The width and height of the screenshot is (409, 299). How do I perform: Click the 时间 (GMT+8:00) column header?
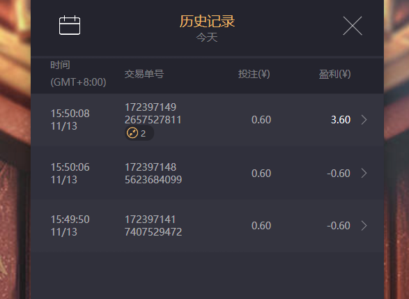point(78,74)
